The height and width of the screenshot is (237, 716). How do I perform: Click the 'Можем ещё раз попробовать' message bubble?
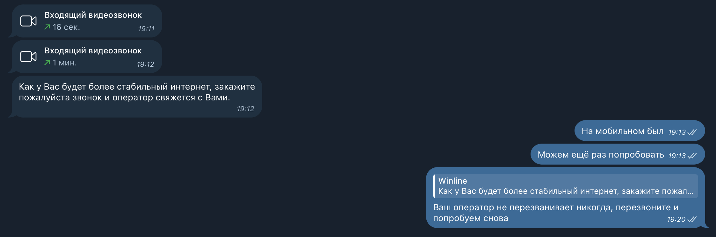[618, 154]
